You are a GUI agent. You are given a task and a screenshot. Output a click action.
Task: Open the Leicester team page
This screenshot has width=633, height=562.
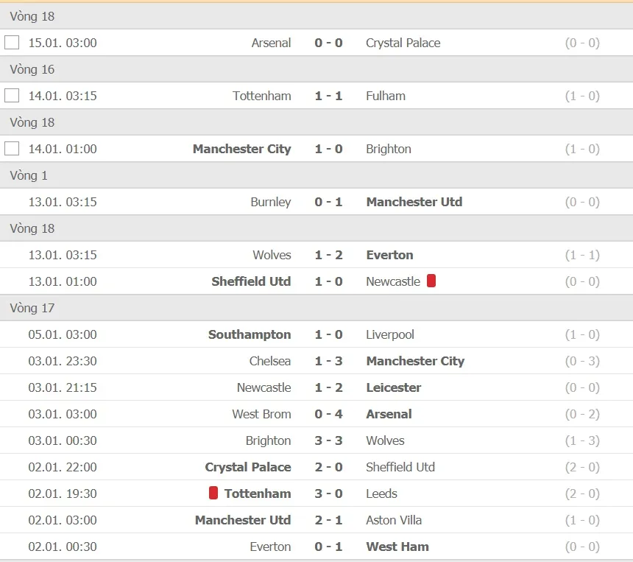coord(394,387)
